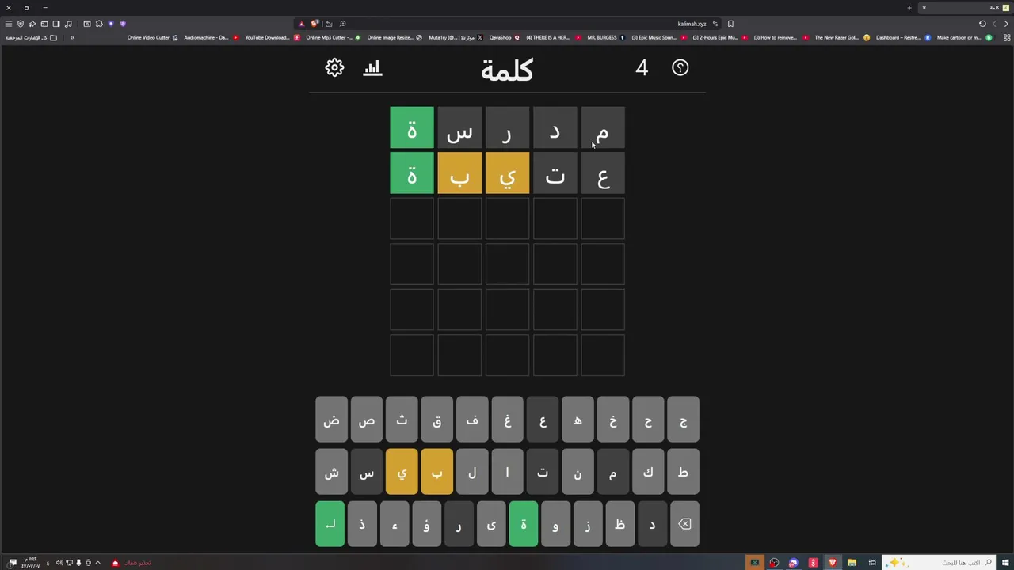The width and height of the screenshot is (1014, 570).
Task: Submit guess with green enter key
Action: 330,524
